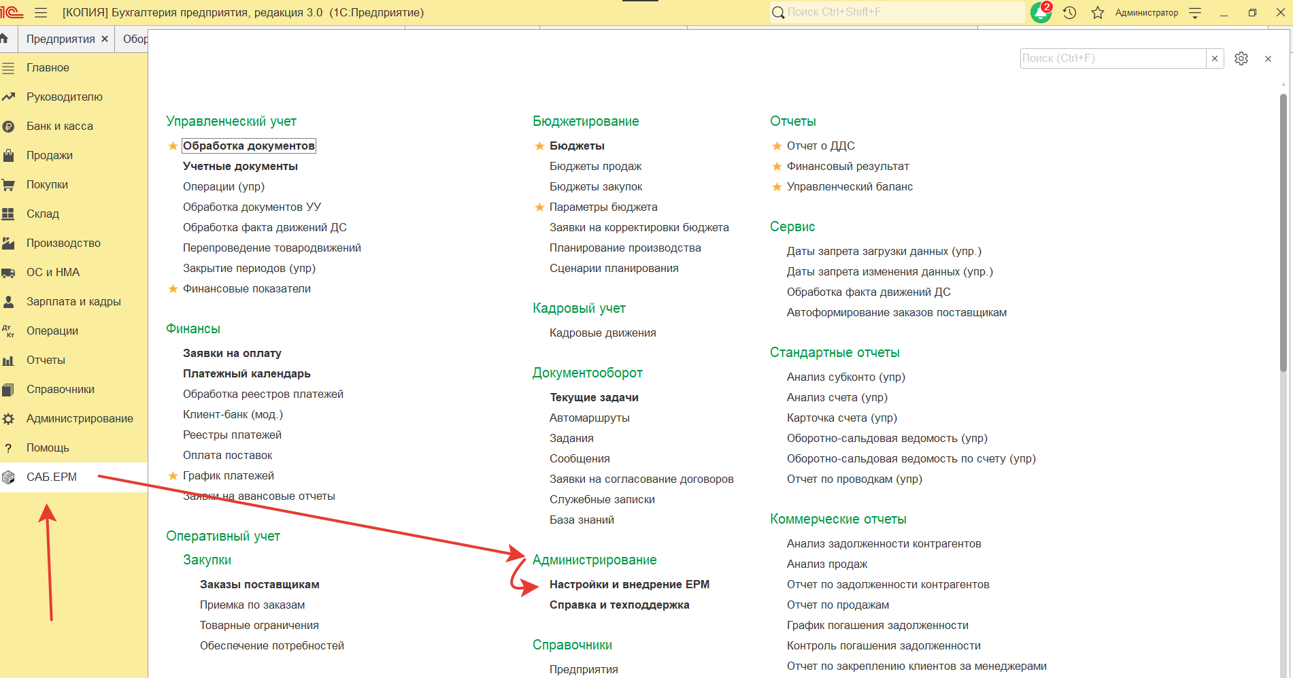Clear the menu search field

click(x=1215, y=58)
